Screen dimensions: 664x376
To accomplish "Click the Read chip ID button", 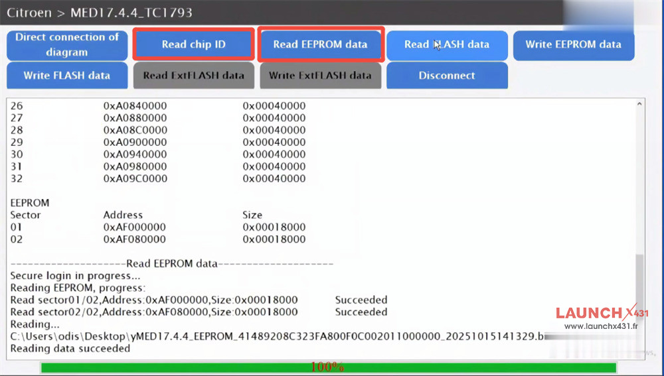I will (193, 44).
